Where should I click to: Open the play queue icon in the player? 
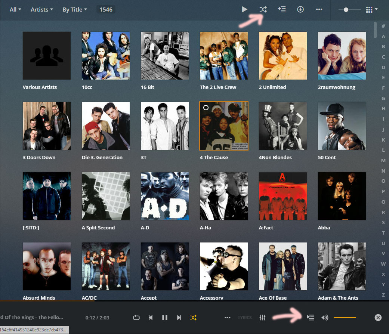click(x=311, y=318)
